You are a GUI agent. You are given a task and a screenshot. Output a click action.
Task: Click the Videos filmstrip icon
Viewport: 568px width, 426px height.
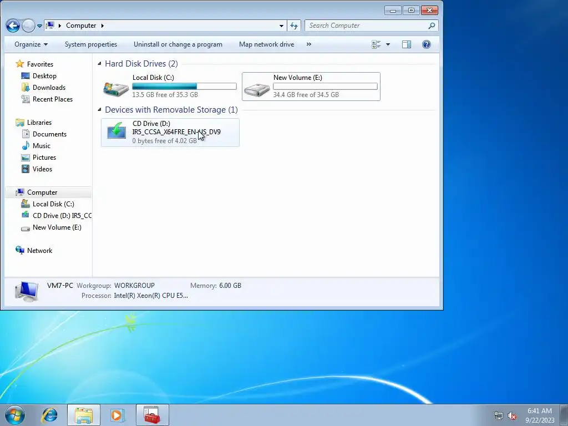[x=26, y=169]
